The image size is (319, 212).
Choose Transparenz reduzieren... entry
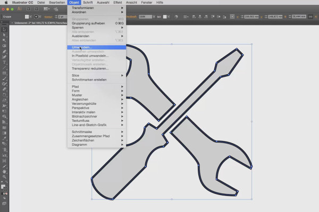(x=97, y=68)
